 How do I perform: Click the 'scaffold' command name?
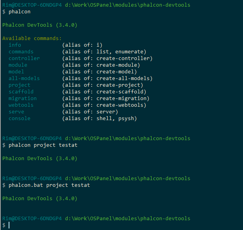21,92
